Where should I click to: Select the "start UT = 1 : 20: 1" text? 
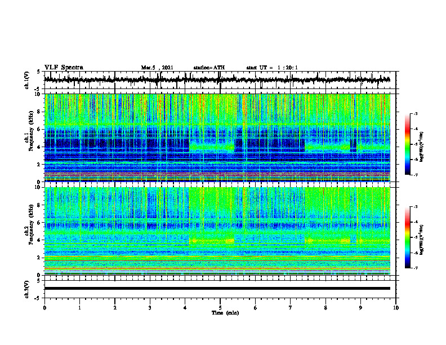coord(272,68)
